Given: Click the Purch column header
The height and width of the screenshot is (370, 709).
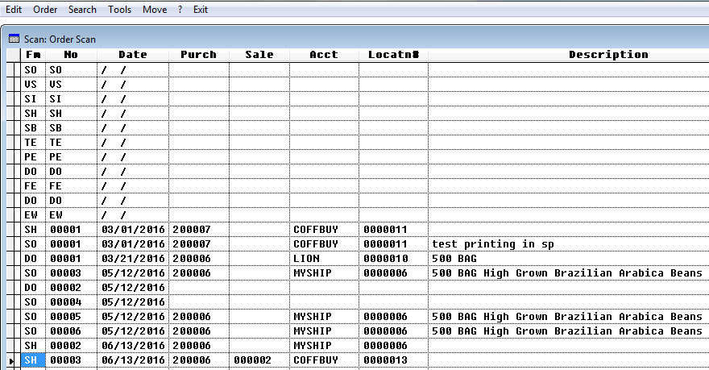Looking at the screenshot, I should pyautogui.click(x=198, y=55).
